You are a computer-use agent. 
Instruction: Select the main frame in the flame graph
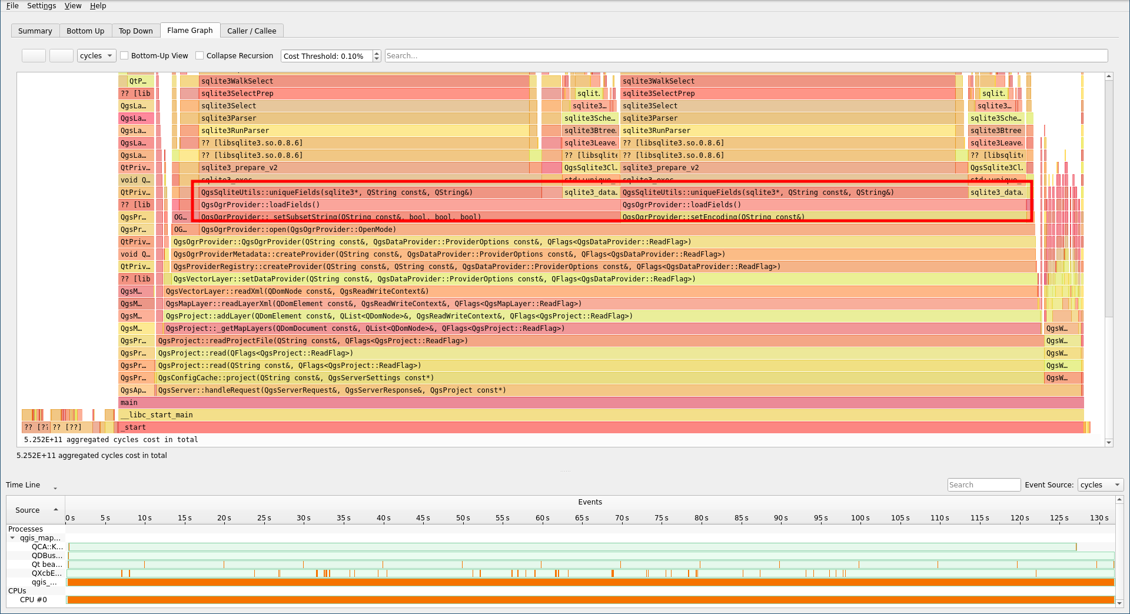click(601, 403)
